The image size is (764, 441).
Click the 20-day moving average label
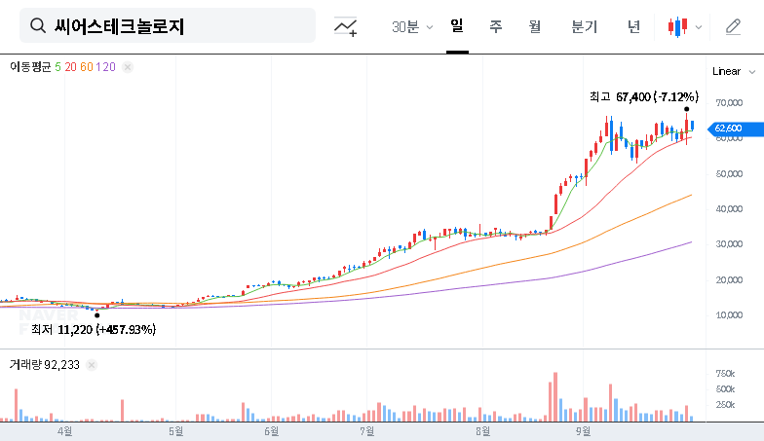[x=70, y=67]
